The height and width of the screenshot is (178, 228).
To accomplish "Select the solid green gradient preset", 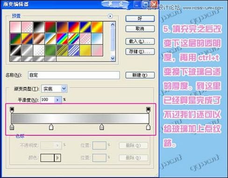I will pos(50,50).
